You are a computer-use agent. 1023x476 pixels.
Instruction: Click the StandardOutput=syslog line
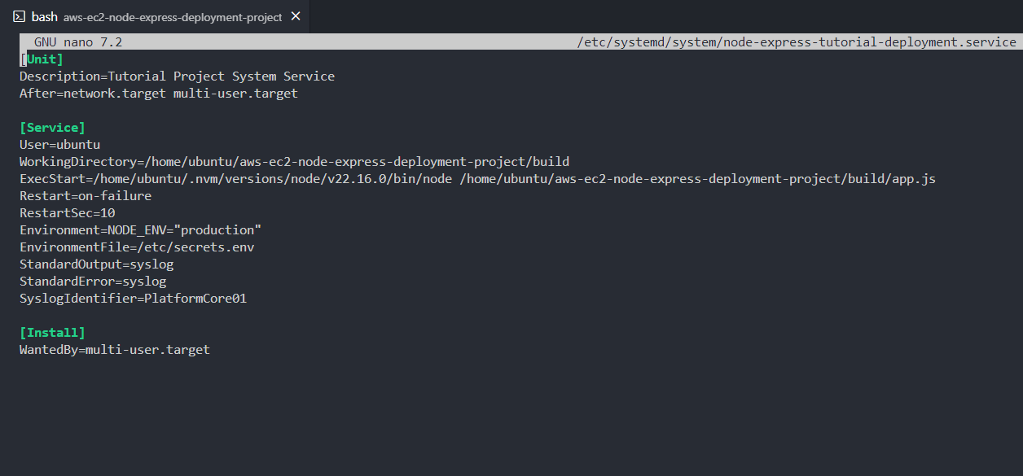(96, 264)
